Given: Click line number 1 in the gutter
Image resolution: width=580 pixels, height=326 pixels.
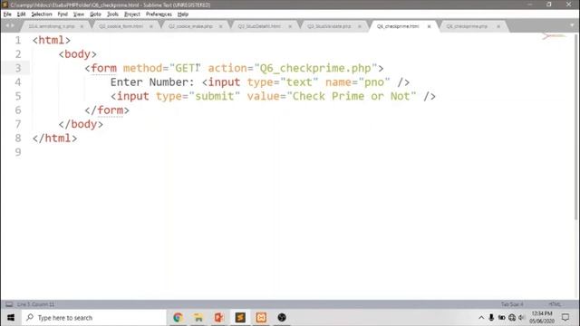Looking at the screenshot, I should (x=18, y=40).
